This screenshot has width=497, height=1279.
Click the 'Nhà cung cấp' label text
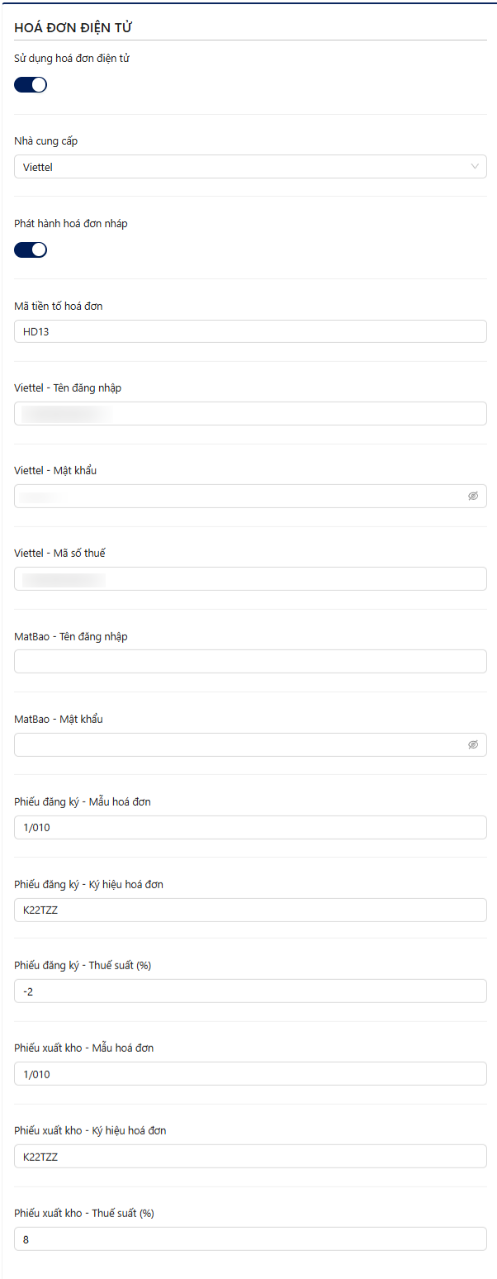tap(46, 141)
